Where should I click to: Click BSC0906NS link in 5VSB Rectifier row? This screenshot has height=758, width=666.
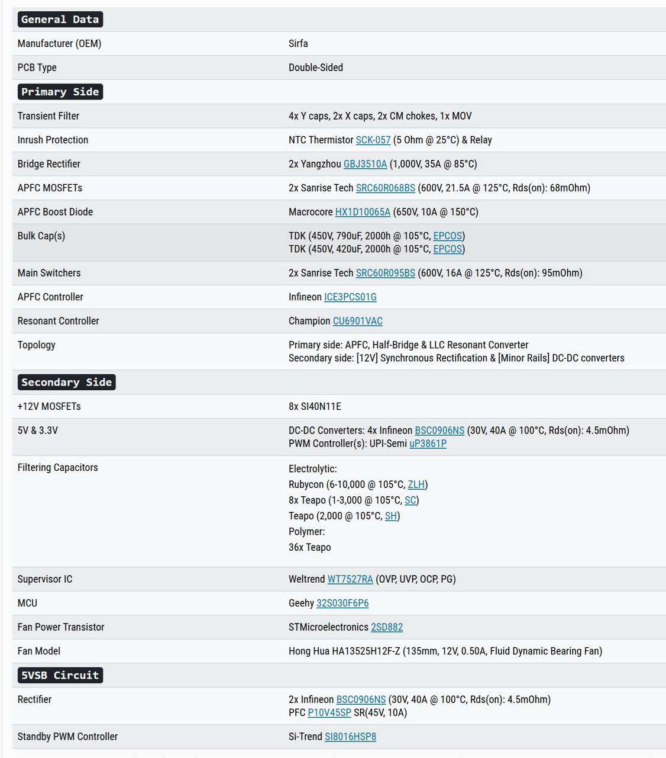361,699
